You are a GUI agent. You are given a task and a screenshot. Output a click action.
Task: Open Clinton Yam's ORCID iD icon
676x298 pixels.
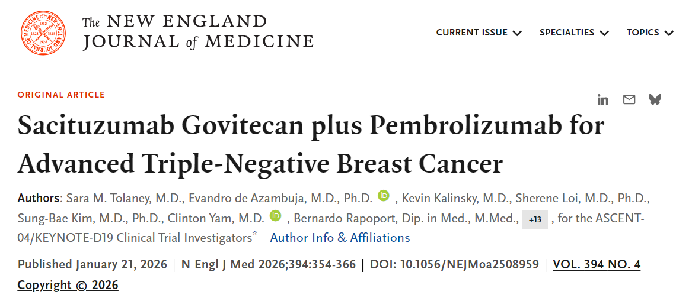(x=275, y=216)
